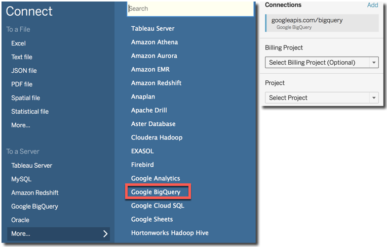The height and width of the screenshot is (247, 387).
Task: Select Google Analytics connector
Action: pos(156,178)
